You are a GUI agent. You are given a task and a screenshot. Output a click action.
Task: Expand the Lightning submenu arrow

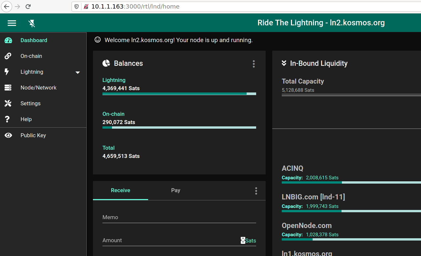[78, 72]
